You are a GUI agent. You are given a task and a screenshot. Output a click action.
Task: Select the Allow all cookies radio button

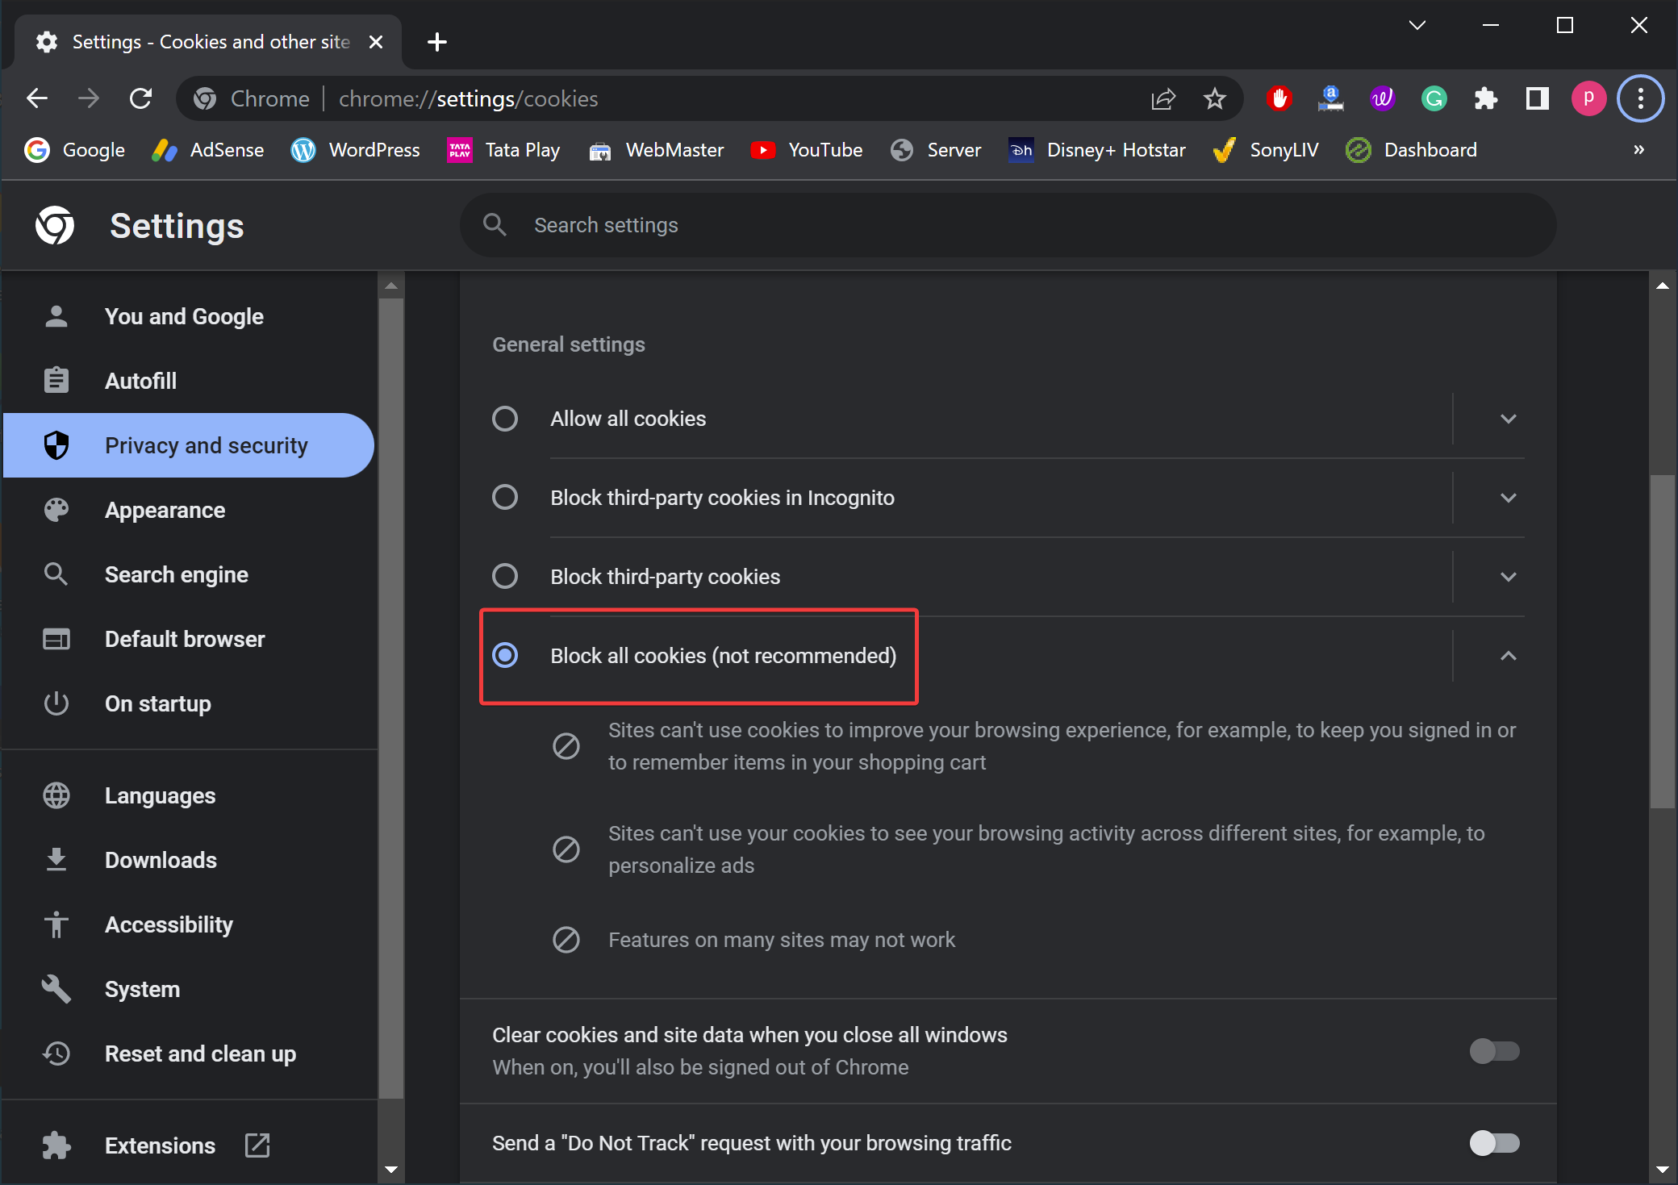coord(505,419)
